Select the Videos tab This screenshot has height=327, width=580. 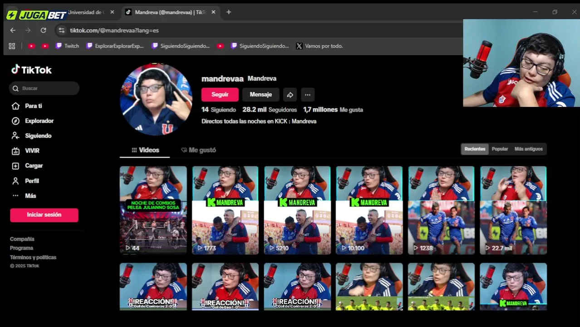pyautogui.click(x=145, y=150)
